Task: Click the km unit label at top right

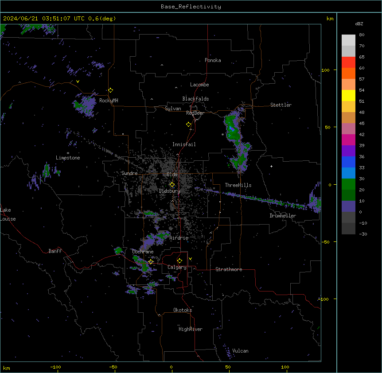Action: pyautogui.click(x=330, y=19)
